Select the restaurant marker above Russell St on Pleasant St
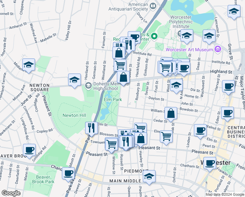 126,142
